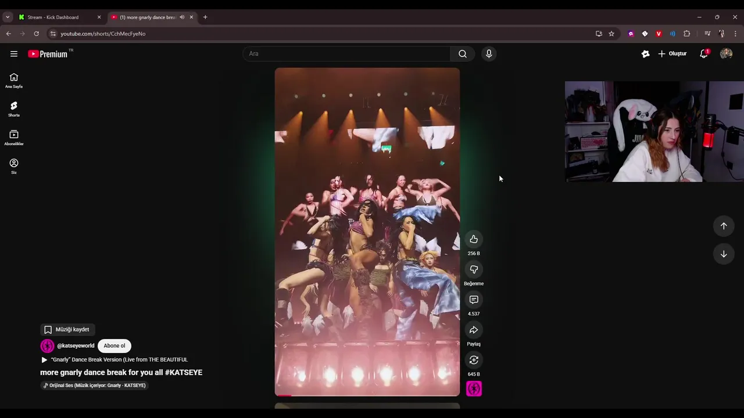The image size is (744, 418).
Task: Start voice search with microphone icon
Action: 489,54
